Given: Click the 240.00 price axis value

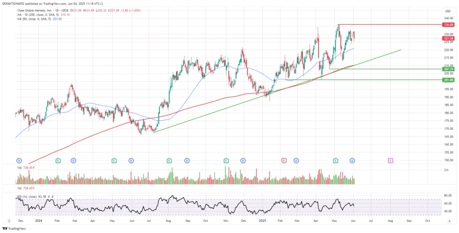Looking at the screenshot, I should pos(448,18).
